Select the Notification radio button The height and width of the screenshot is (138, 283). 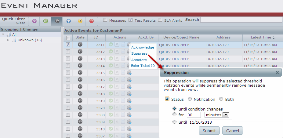point(190,99)
